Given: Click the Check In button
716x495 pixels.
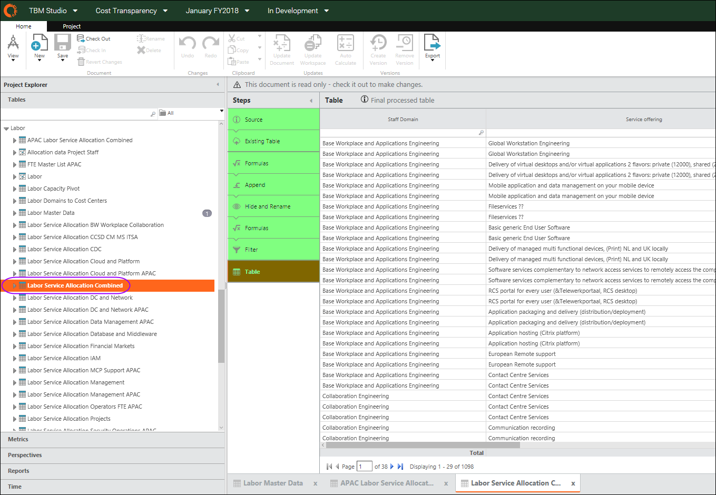Looking at the screenshot, I should pos(92,50).
